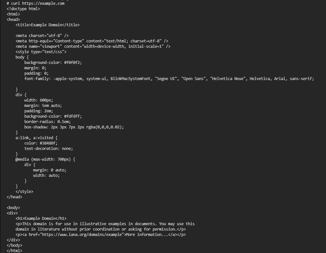Click the meta http-equiv Content-type line

[x=92, y=41]
